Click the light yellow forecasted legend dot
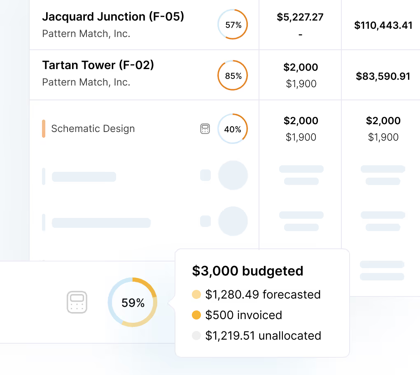The image size is (420, 375). tap(196, 294)
